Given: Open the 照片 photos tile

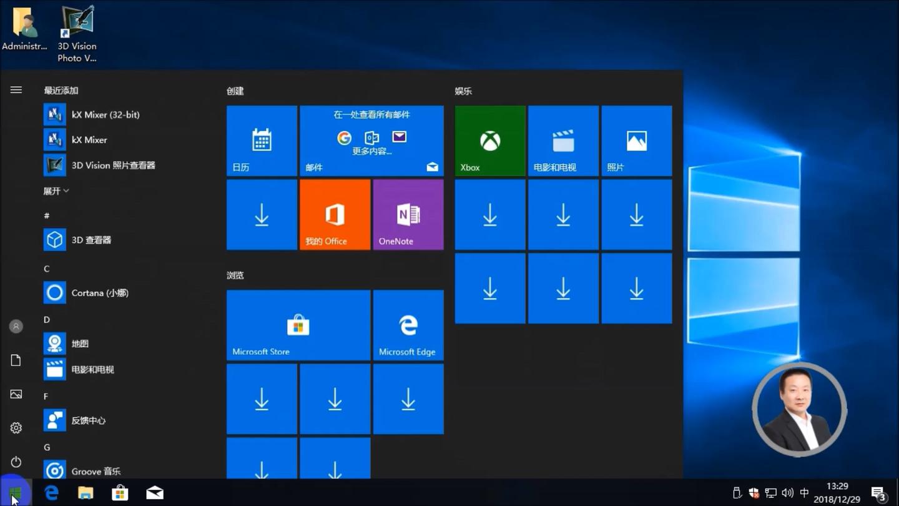Looking at the screenshot, I should pos(637,141).
